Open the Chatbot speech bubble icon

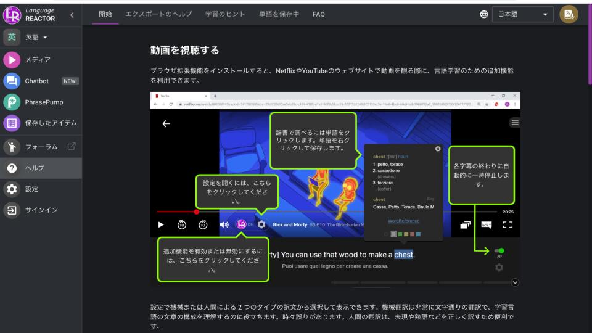click(x=12, y=81)
